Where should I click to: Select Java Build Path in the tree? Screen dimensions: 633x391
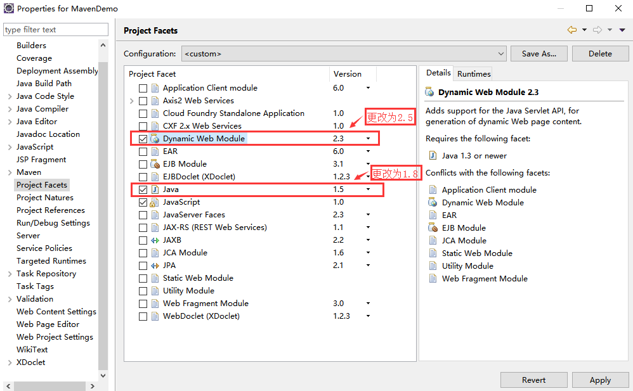[44, 84]
